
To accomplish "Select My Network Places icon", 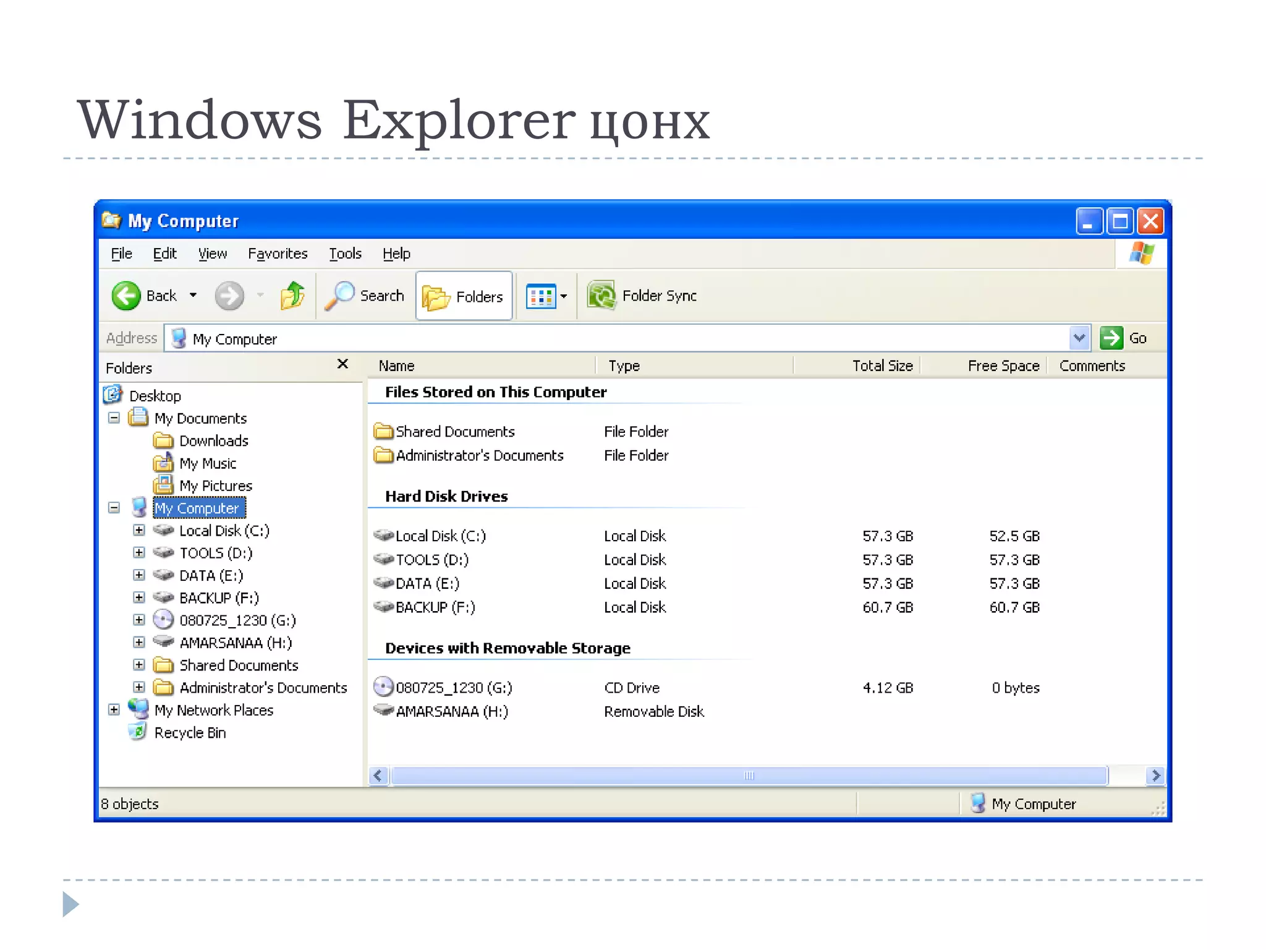I will (x=138, y=709).
